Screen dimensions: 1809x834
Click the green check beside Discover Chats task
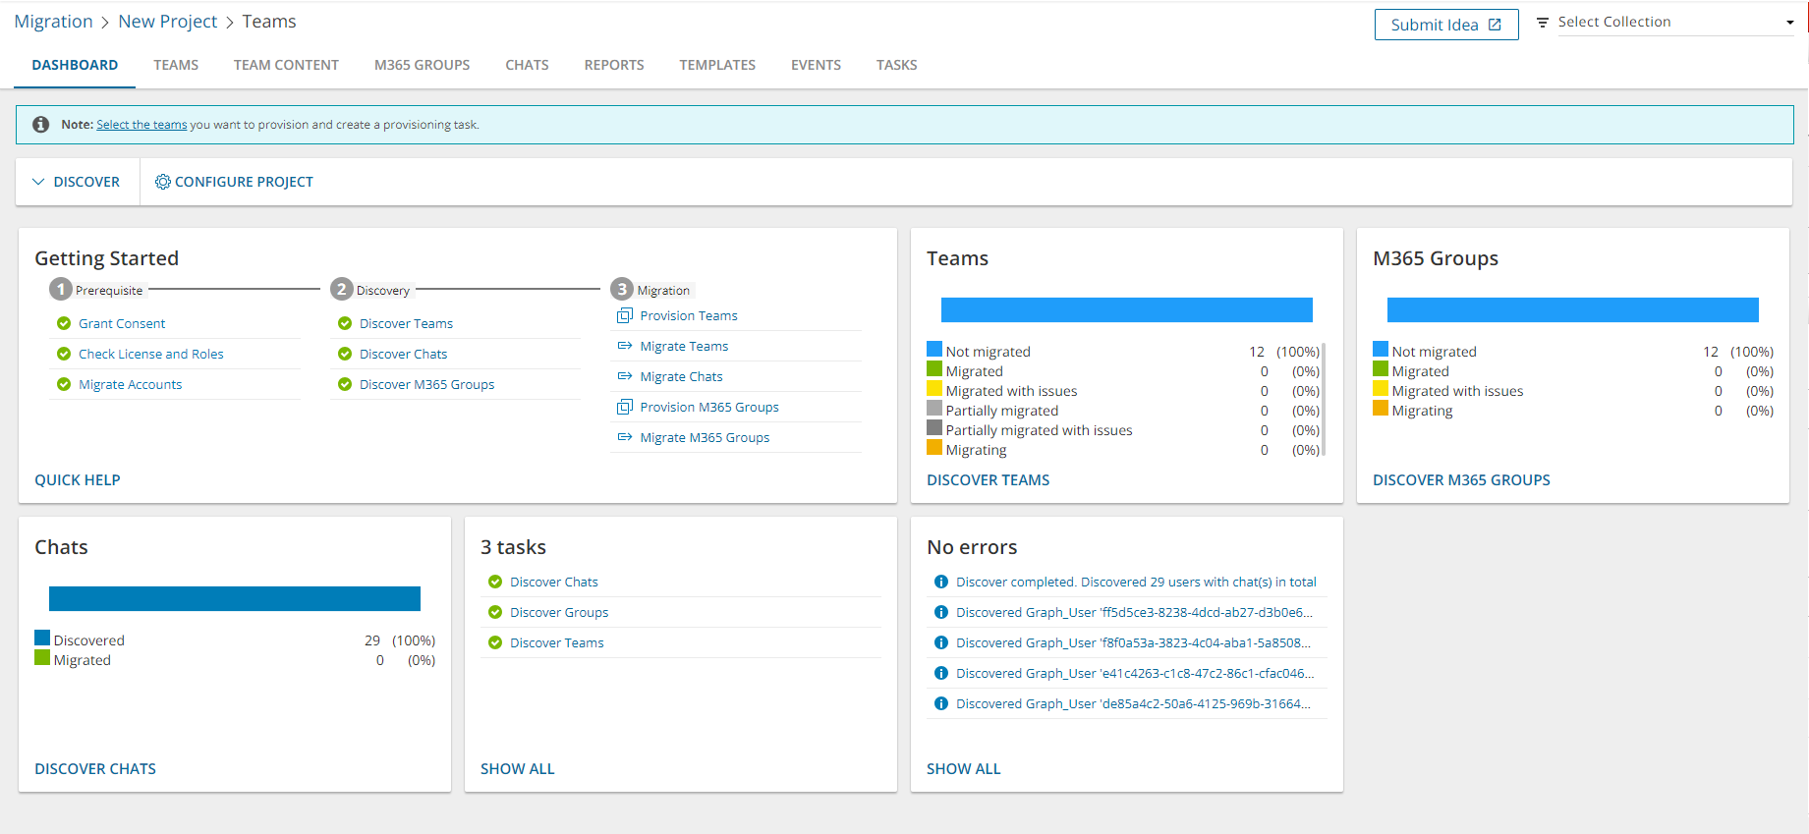(x=495, y=582)
